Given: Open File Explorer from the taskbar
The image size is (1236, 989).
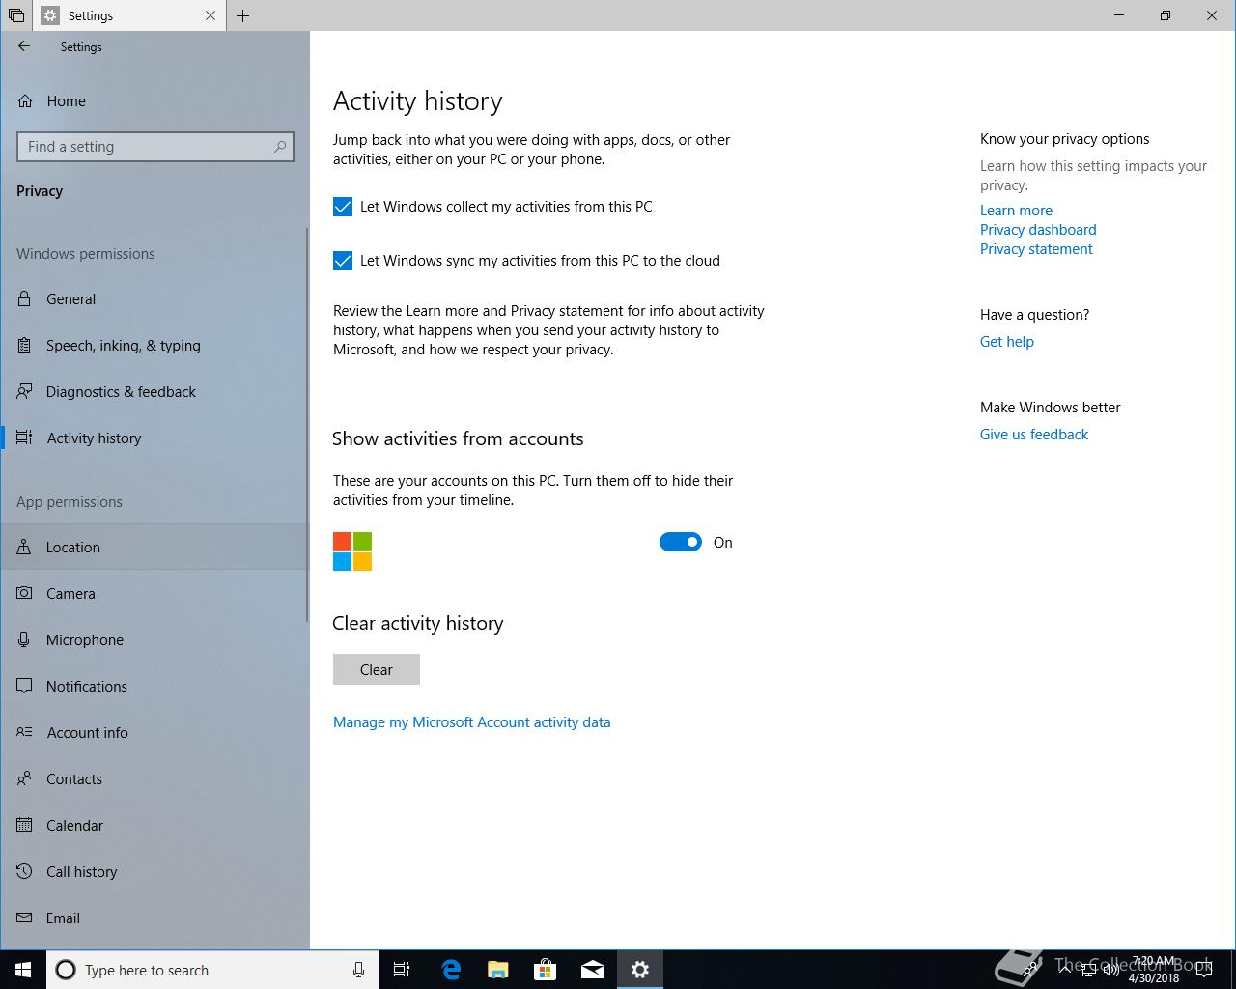Looking at the screenshot, I should pos(498,970).
